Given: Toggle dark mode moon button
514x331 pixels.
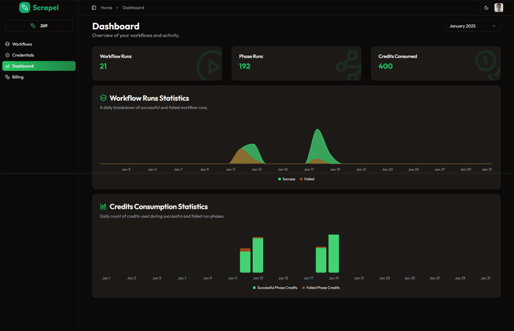Looking at the screenshot, I should (487, 7).
